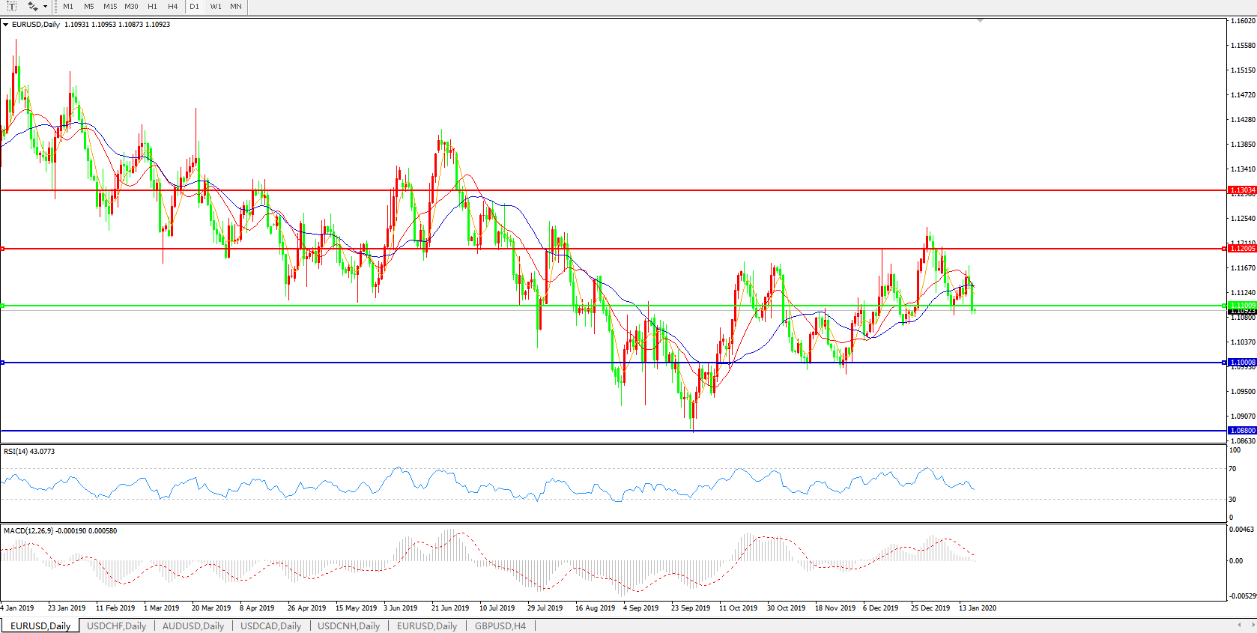Switch to the AUDUSD,Daily chart tab
Image resolution: width=1257 pixels, height=633 pixels.
point(193,626)
